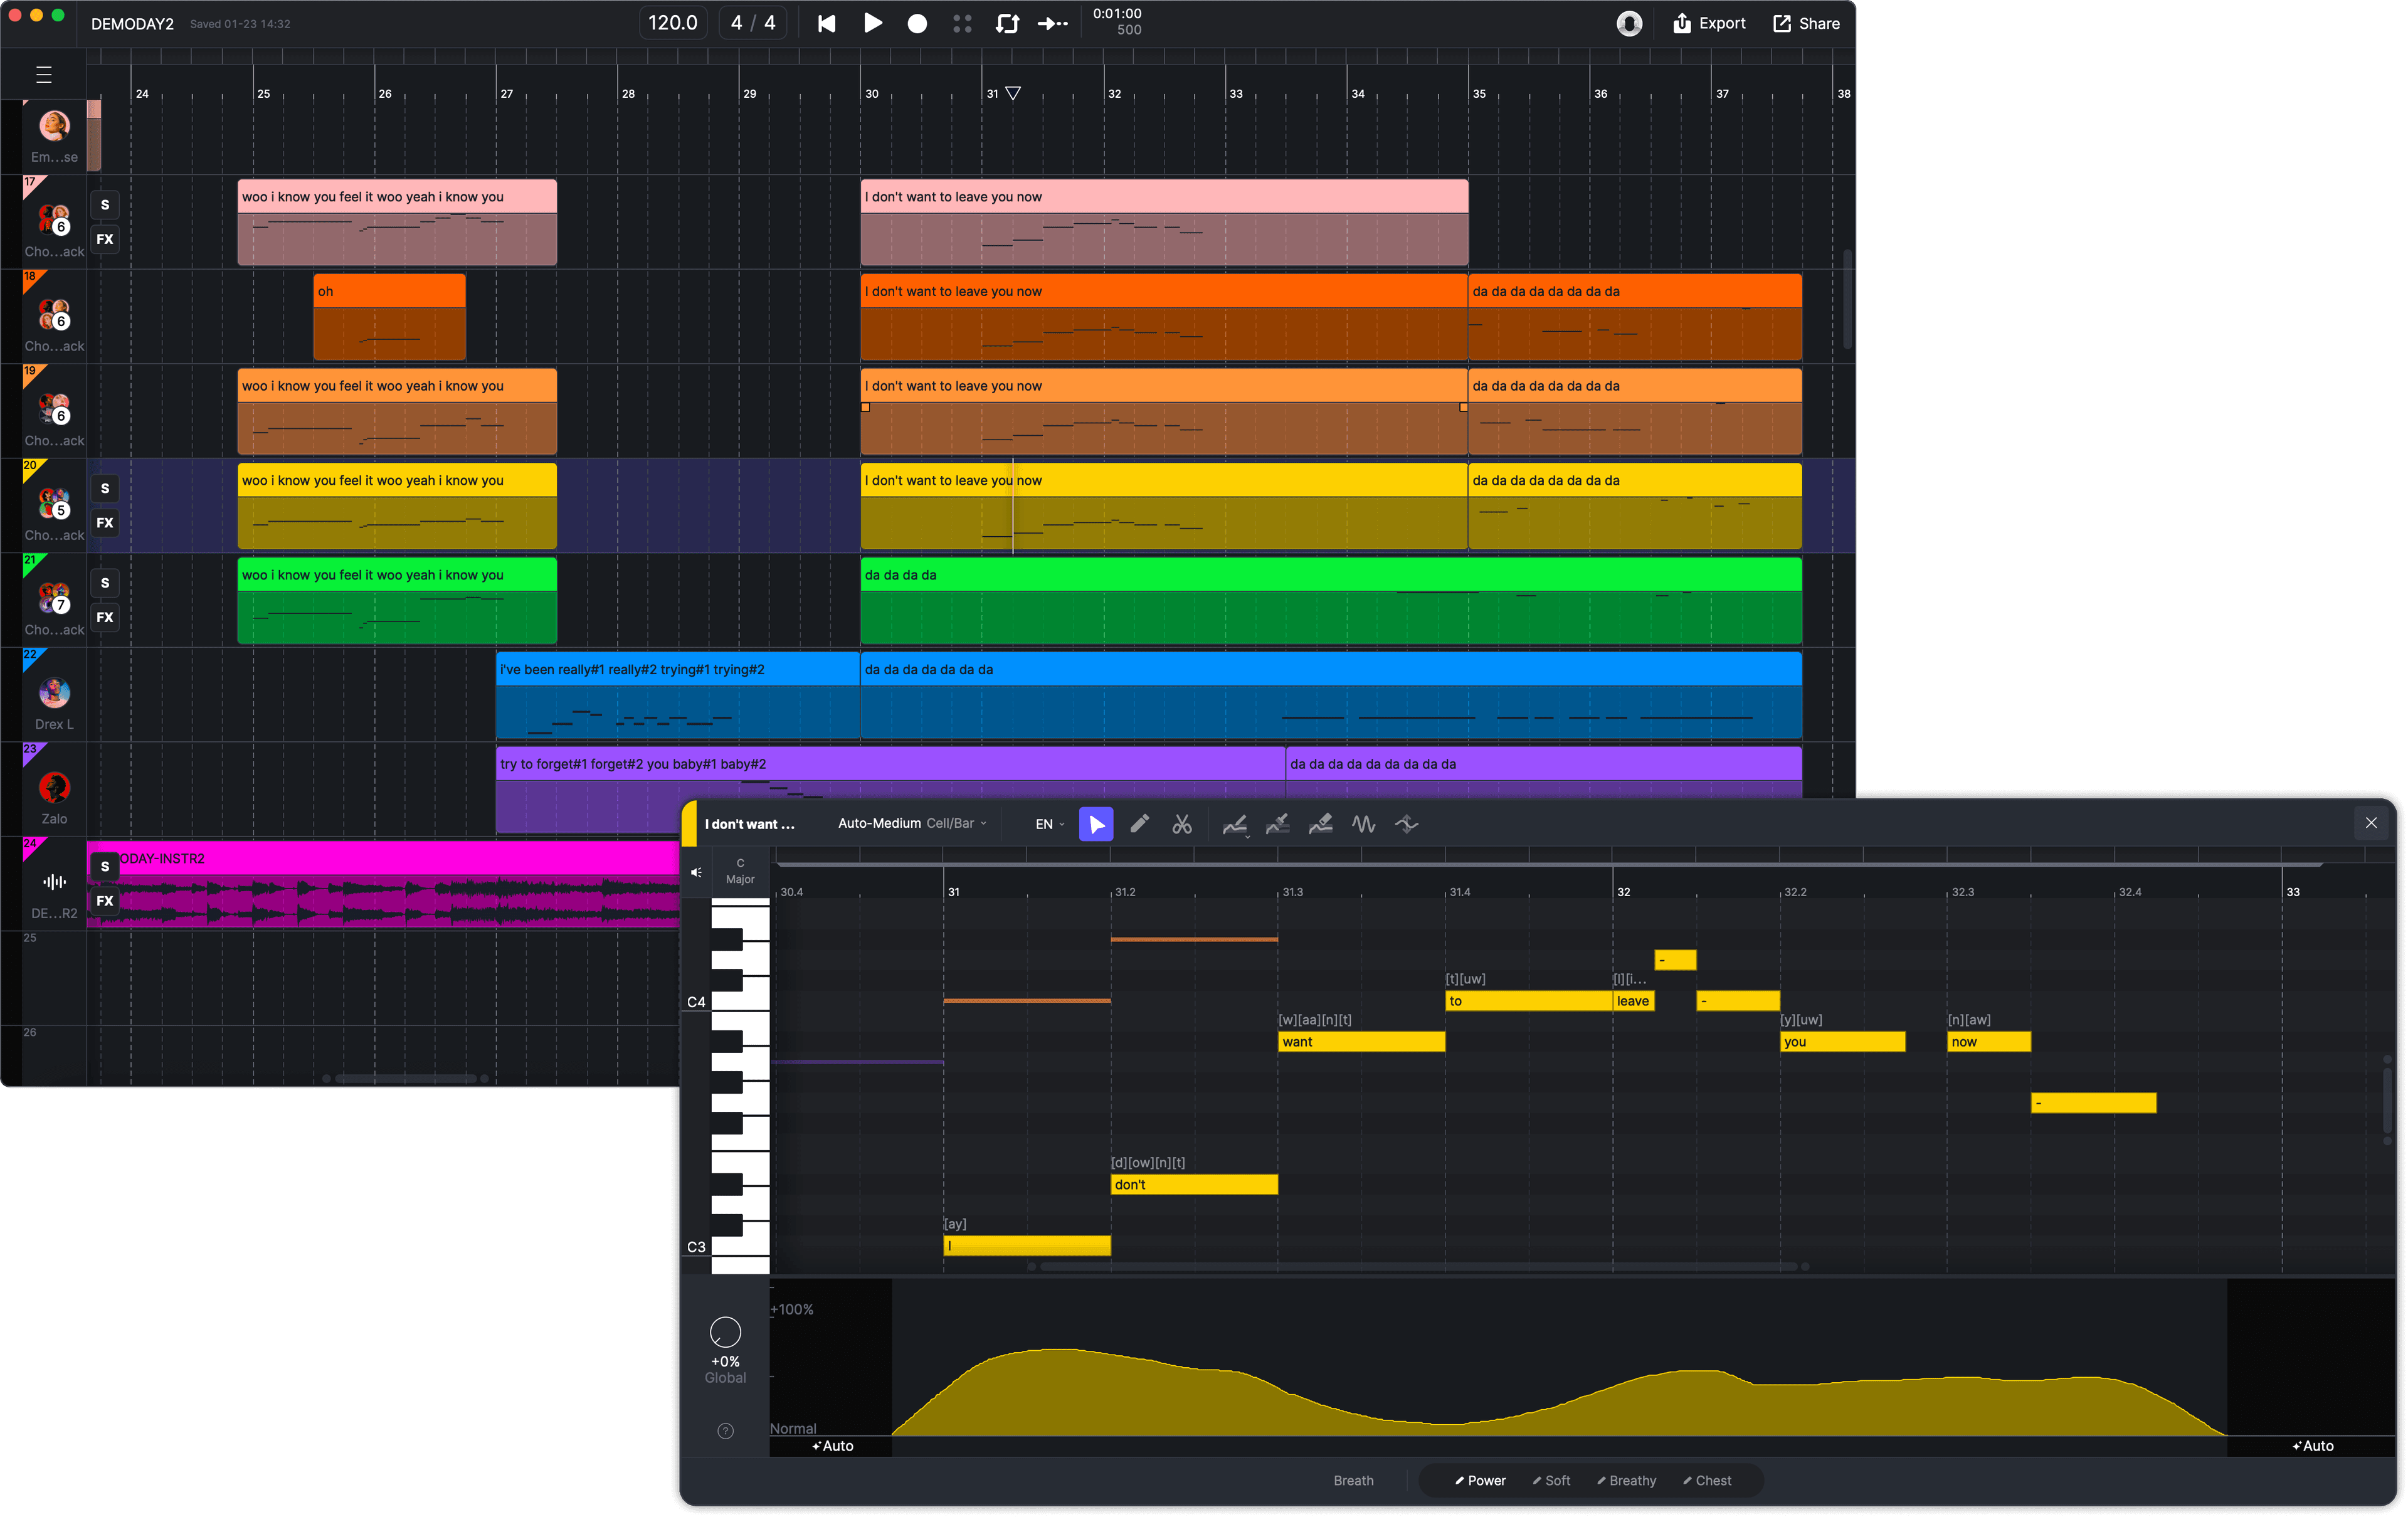
Task: Select the Zalo singer avatar
Action: tap(54, 787)
